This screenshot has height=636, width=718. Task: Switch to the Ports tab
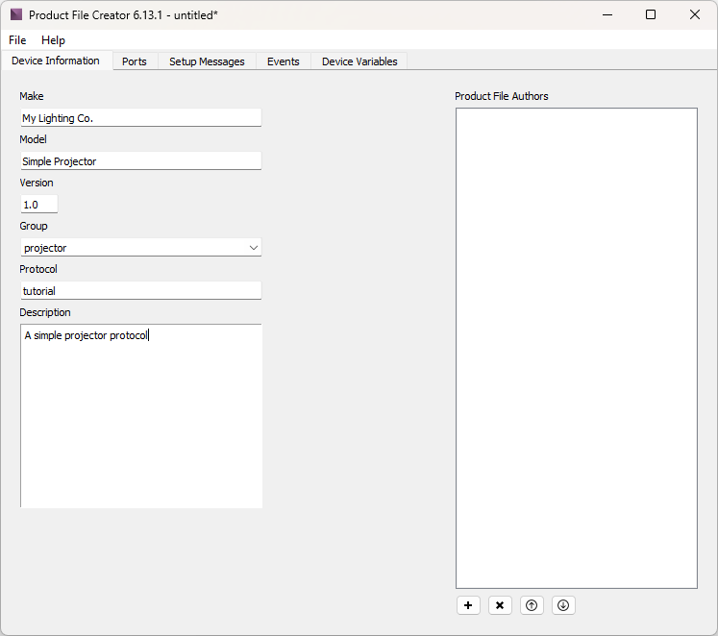[x=135, y=61]
